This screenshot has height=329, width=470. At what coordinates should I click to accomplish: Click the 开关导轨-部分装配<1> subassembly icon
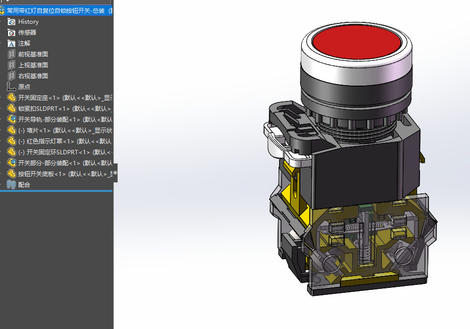[11, 120]
